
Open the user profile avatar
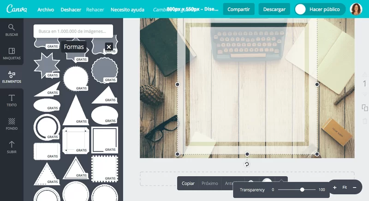(x=356, y=9)
